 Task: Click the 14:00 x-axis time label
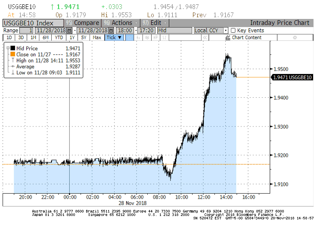[x=226, y=197]
